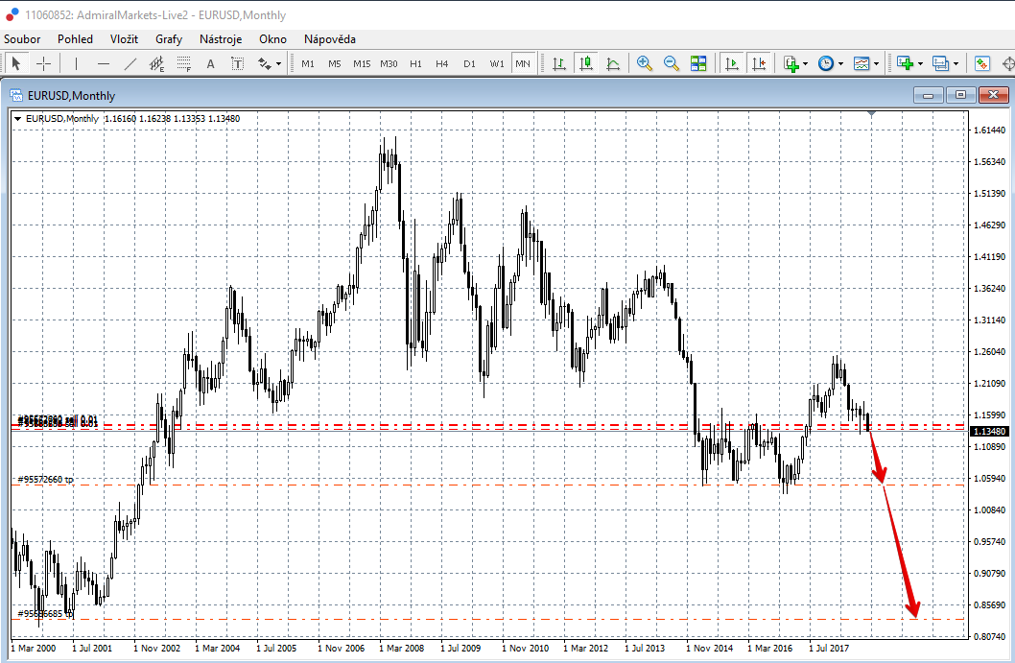Expand the Templates dropdown arrow
Viewport: 1015px width, 663px height.
click(877, 63)
